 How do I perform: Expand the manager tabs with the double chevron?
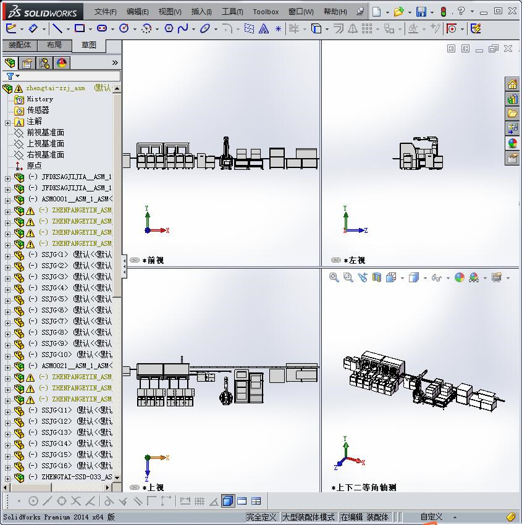point(115,62)
